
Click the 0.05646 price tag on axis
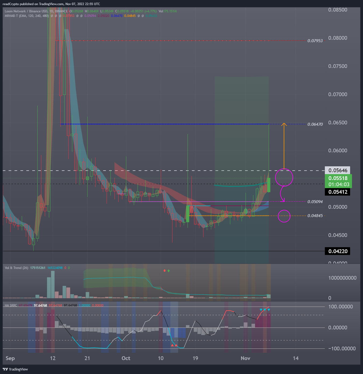tap(338, 170)
